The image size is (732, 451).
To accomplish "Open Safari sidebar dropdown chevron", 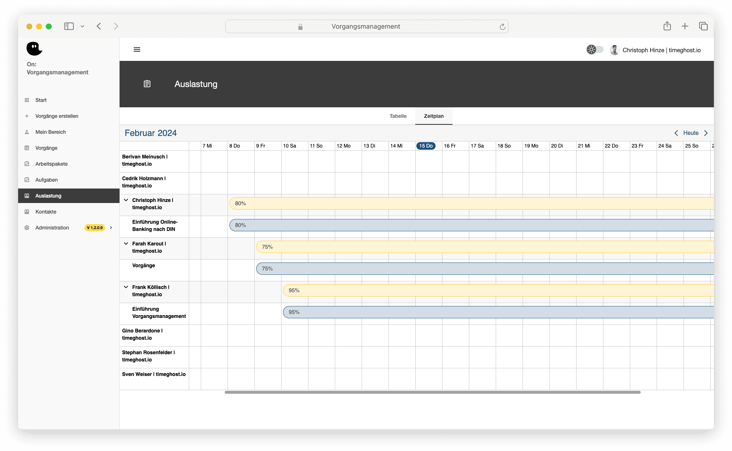I will 82,26.
